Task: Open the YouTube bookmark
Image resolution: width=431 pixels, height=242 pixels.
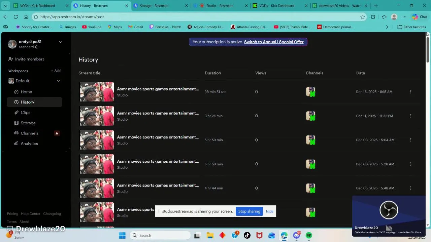Action: 91,27
